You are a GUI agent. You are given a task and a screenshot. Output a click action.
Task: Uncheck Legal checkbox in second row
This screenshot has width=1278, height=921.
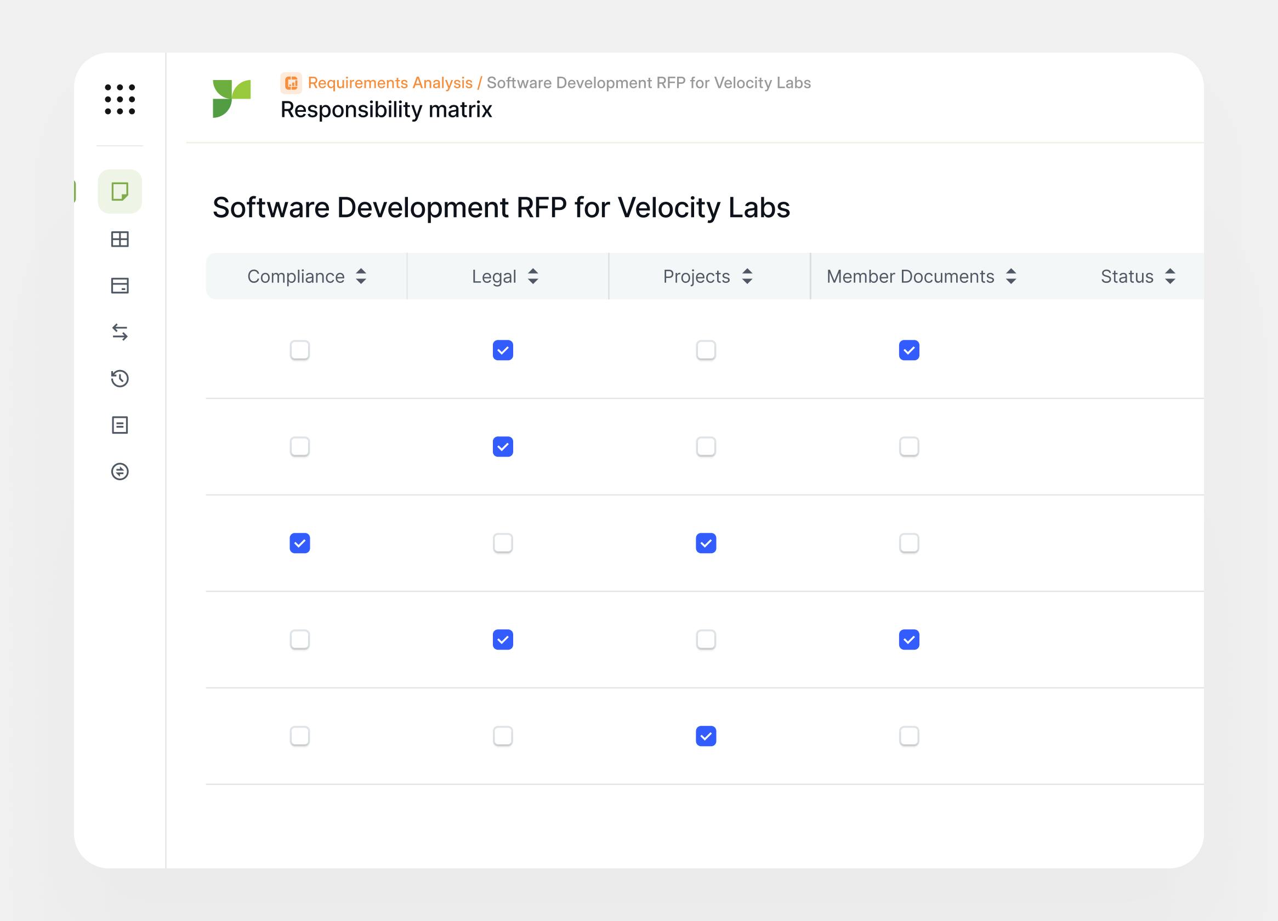click(503, 447)
